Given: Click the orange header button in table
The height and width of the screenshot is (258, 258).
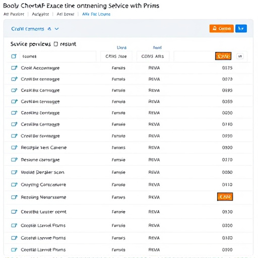Looking at the screenshot, I should click(x=223, y=56).
